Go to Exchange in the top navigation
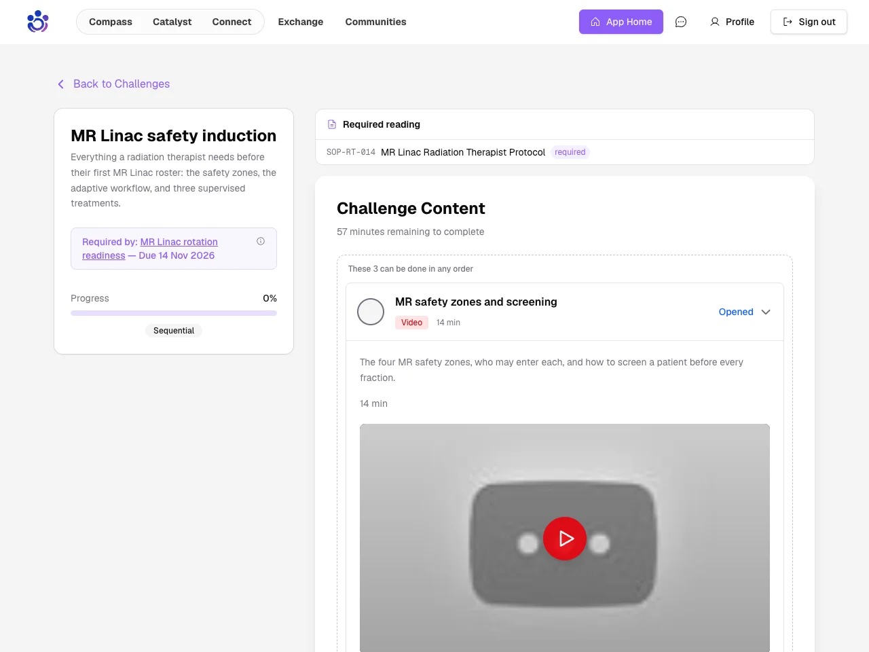The width and height of the screenshot is (869, 652). tap(301, 22)
